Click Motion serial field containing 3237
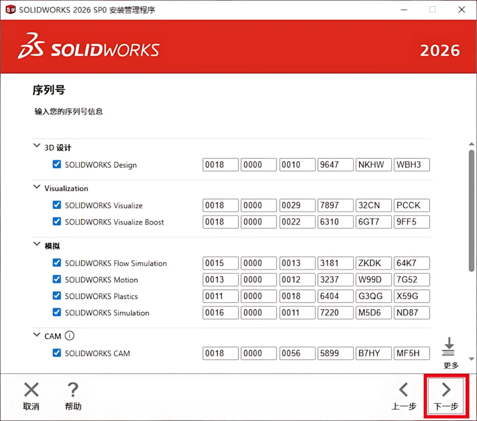The height and width of the screenshot is (421, 477). click(x=335, y=280)
